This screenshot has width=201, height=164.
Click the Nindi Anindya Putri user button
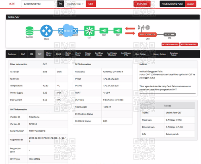172,4
